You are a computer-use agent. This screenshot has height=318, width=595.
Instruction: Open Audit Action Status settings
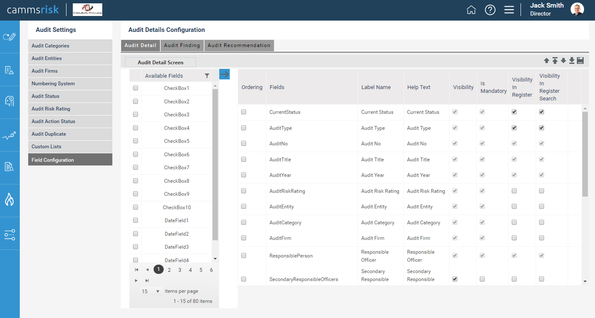[x=70, y=121]
